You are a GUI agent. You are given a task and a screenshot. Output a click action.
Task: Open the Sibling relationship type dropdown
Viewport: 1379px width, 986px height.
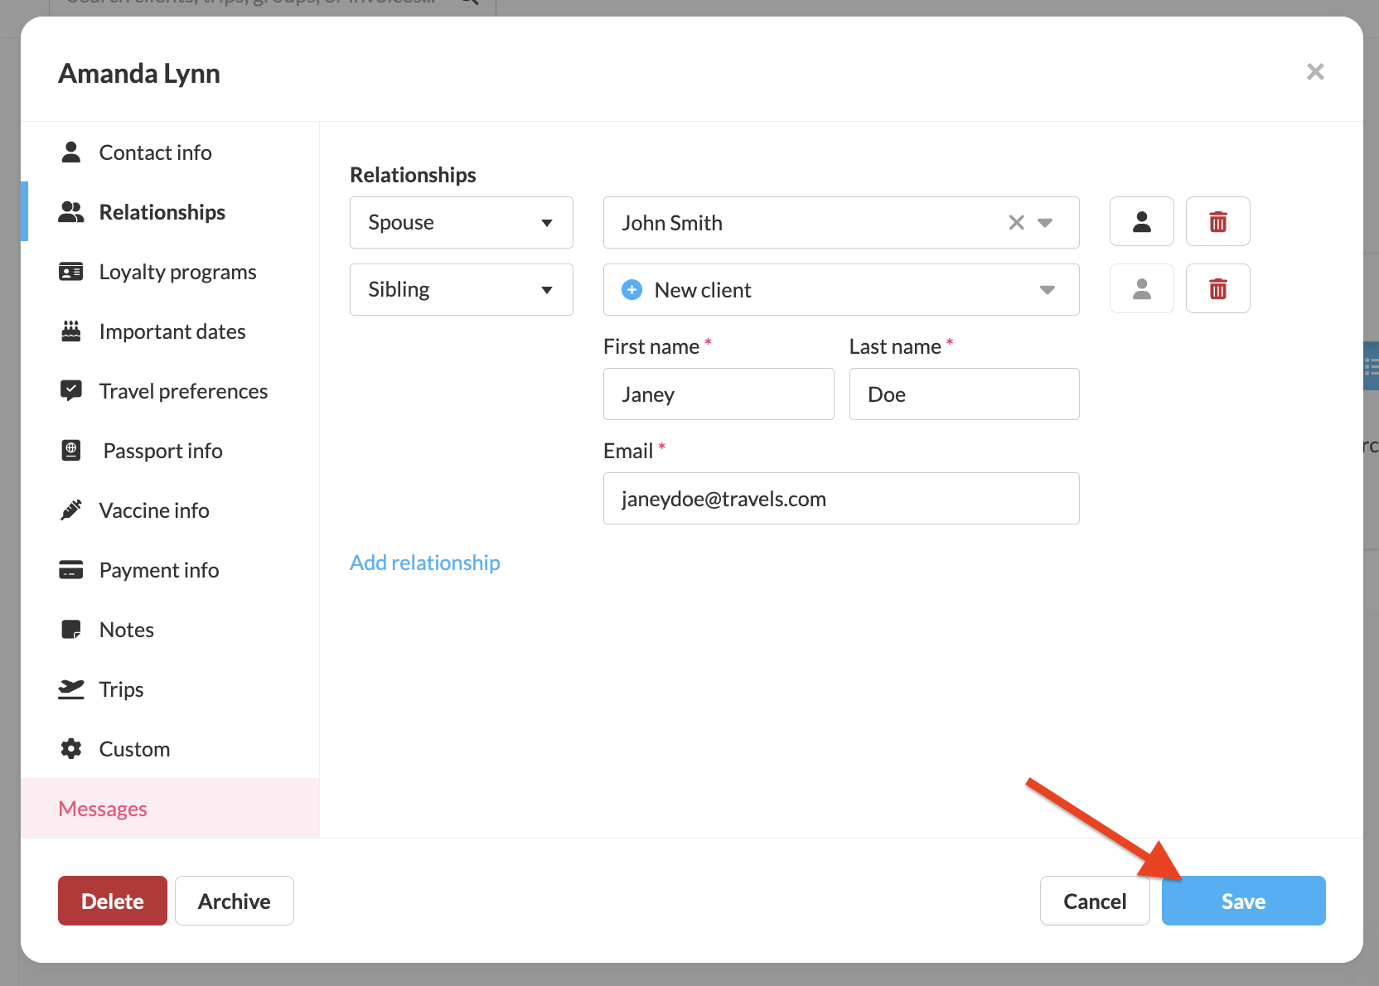pyautogui.click(x=461, y=290)
